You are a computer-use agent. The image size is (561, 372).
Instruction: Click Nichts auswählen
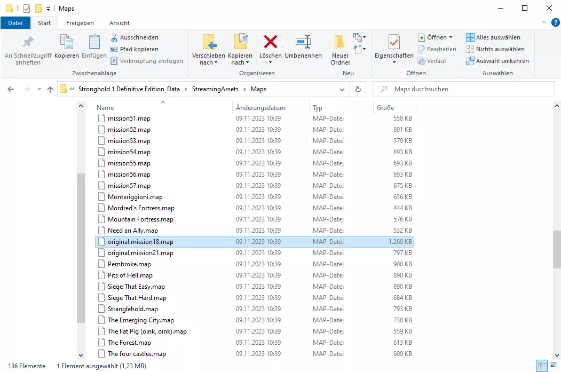tap(495, 49)
